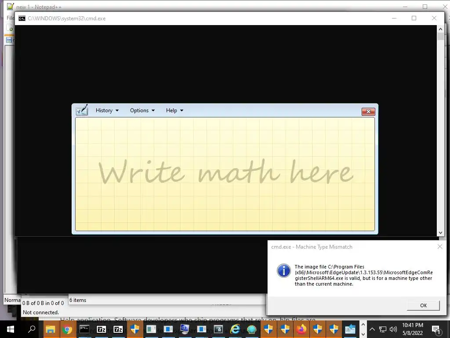Image resolution: width=450 pixels, height=338 pixels.
Task: Open System Information monitor icon on taskbar
Action: [x=185, y=329]
